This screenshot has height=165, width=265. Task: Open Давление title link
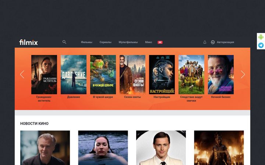[x=74, y=97]
